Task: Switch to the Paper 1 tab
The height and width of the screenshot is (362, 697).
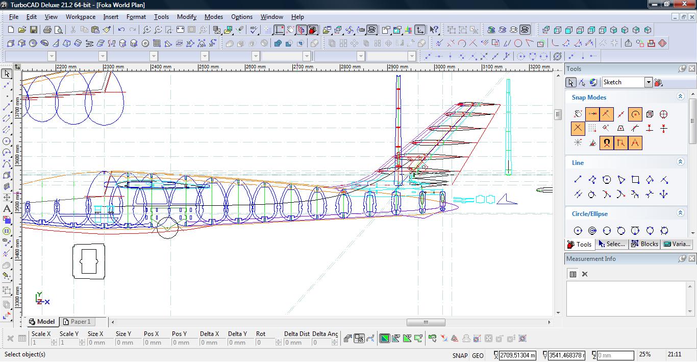Action: pyautogui.click(x=77, y=322)
